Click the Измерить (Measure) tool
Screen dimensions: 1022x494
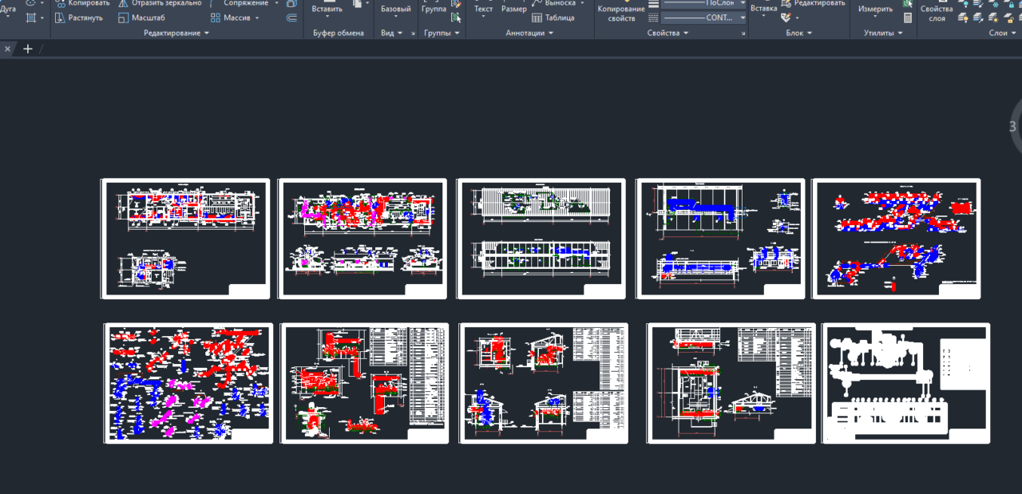pyautogui.click(x=876, y=9)
